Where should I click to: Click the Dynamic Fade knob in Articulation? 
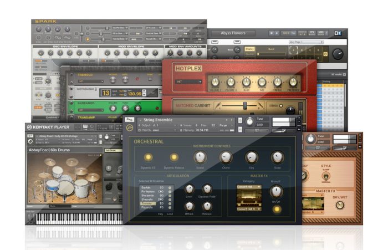207,190
